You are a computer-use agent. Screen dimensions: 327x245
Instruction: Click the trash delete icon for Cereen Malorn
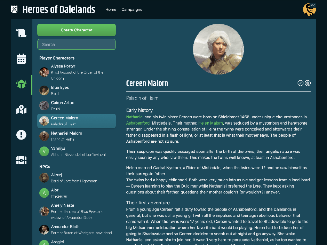click(308, 83)
